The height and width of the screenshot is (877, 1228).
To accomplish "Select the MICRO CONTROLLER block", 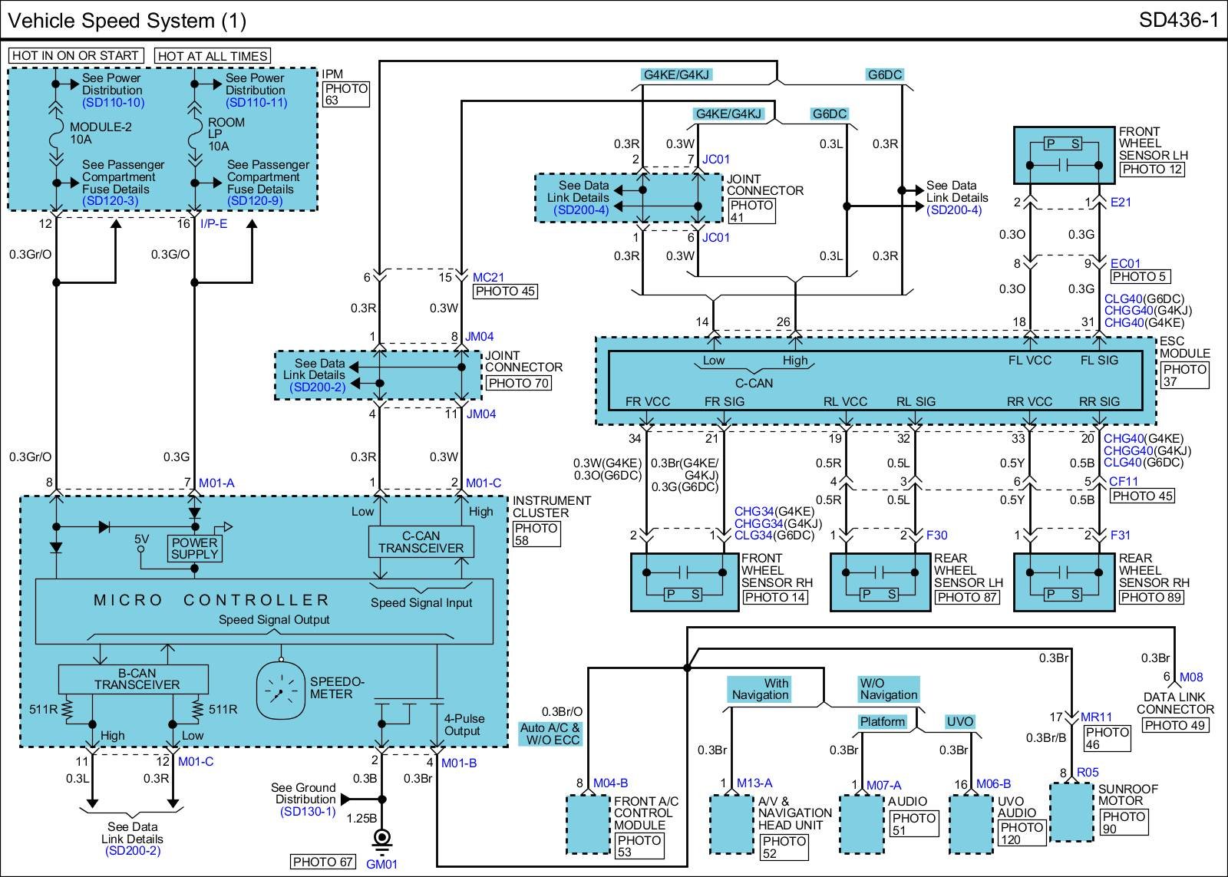I will (x=211, y=600).
